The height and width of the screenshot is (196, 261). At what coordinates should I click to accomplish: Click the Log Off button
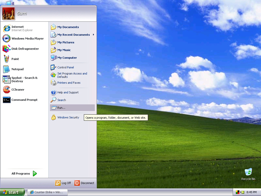(63, 183)
